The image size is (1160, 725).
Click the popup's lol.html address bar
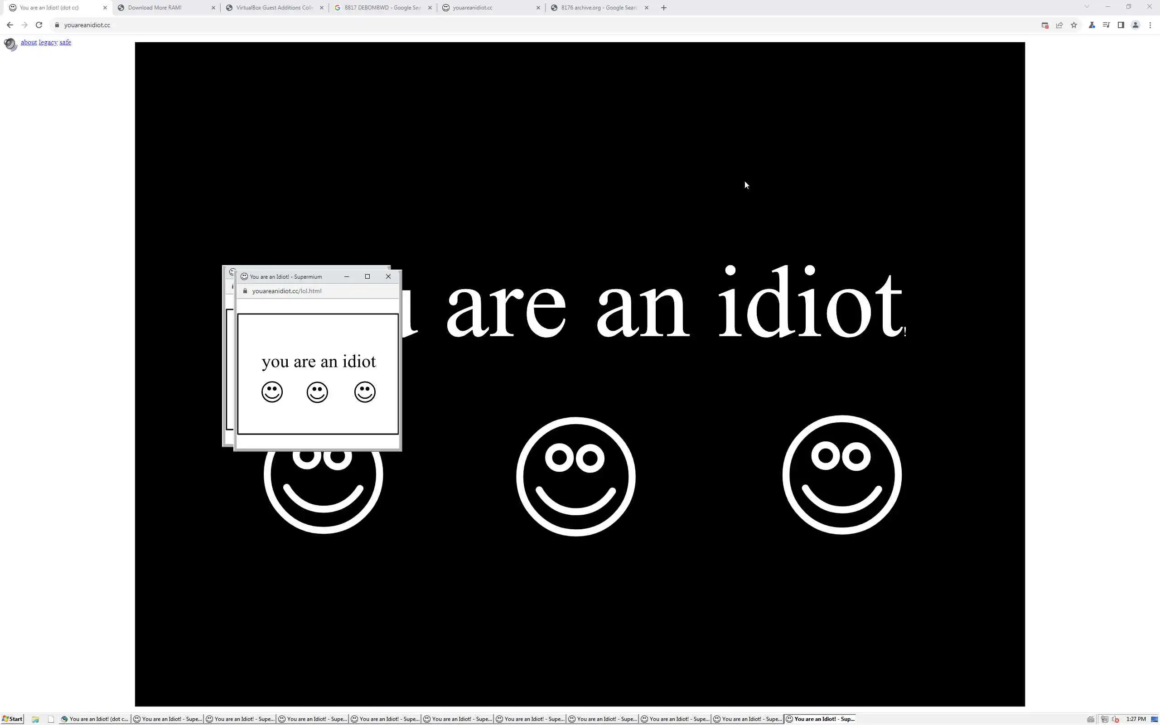click(287, 291)
